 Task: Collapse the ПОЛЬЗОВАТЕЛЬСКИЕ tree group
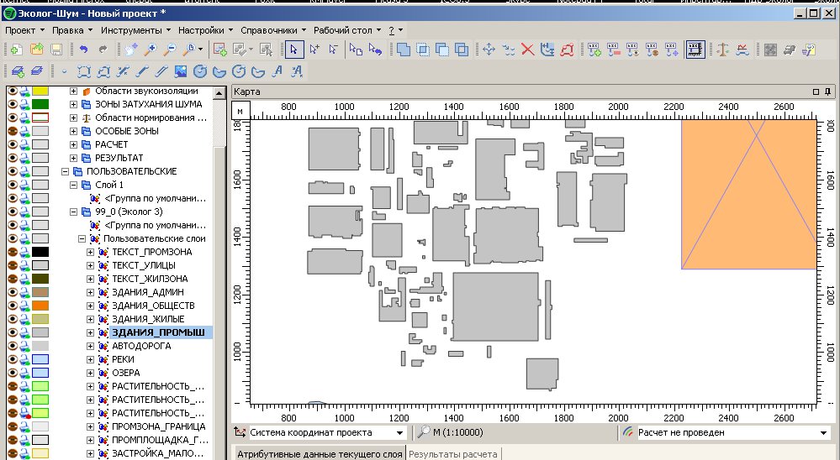point(66,171)
